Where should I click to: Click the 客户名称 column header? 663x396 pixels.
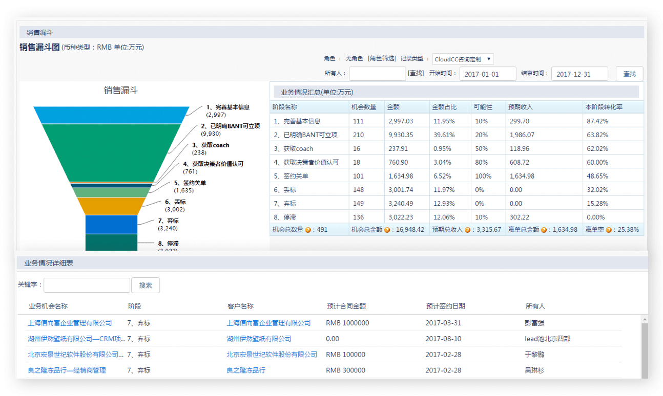(240, 306)
